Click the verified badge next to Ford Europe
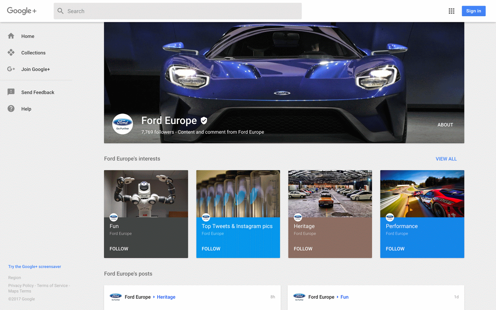 (x=204, y=121)
